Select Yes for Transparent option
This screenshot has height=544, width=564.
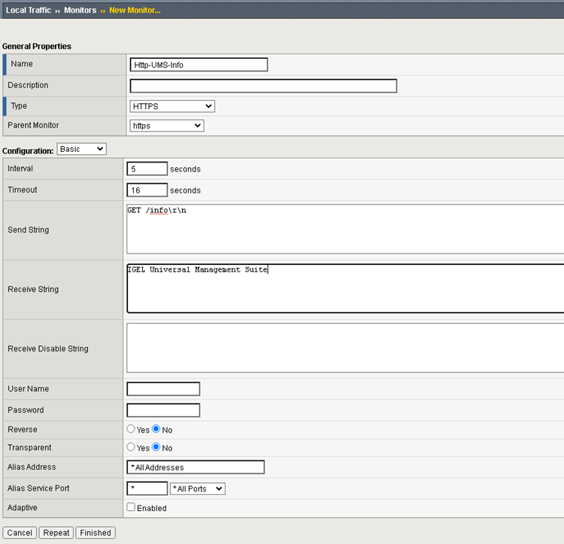(x=131, y=448)
